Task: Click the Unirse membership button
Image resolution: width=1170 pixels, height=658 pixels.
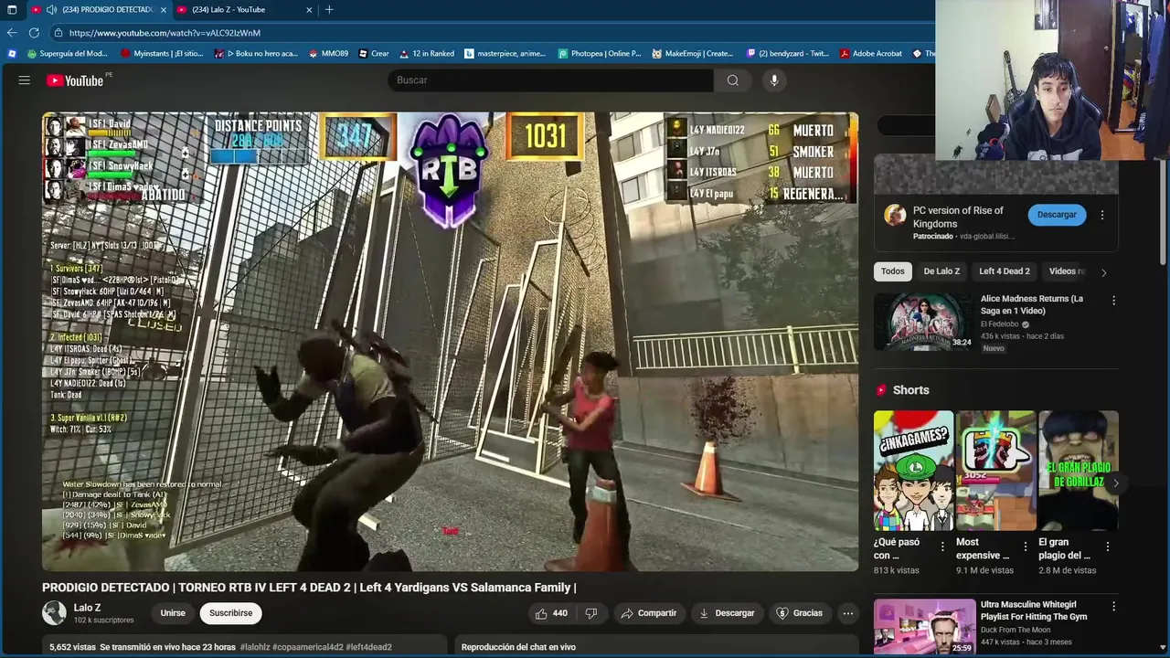Action: (x=173, y=613)
